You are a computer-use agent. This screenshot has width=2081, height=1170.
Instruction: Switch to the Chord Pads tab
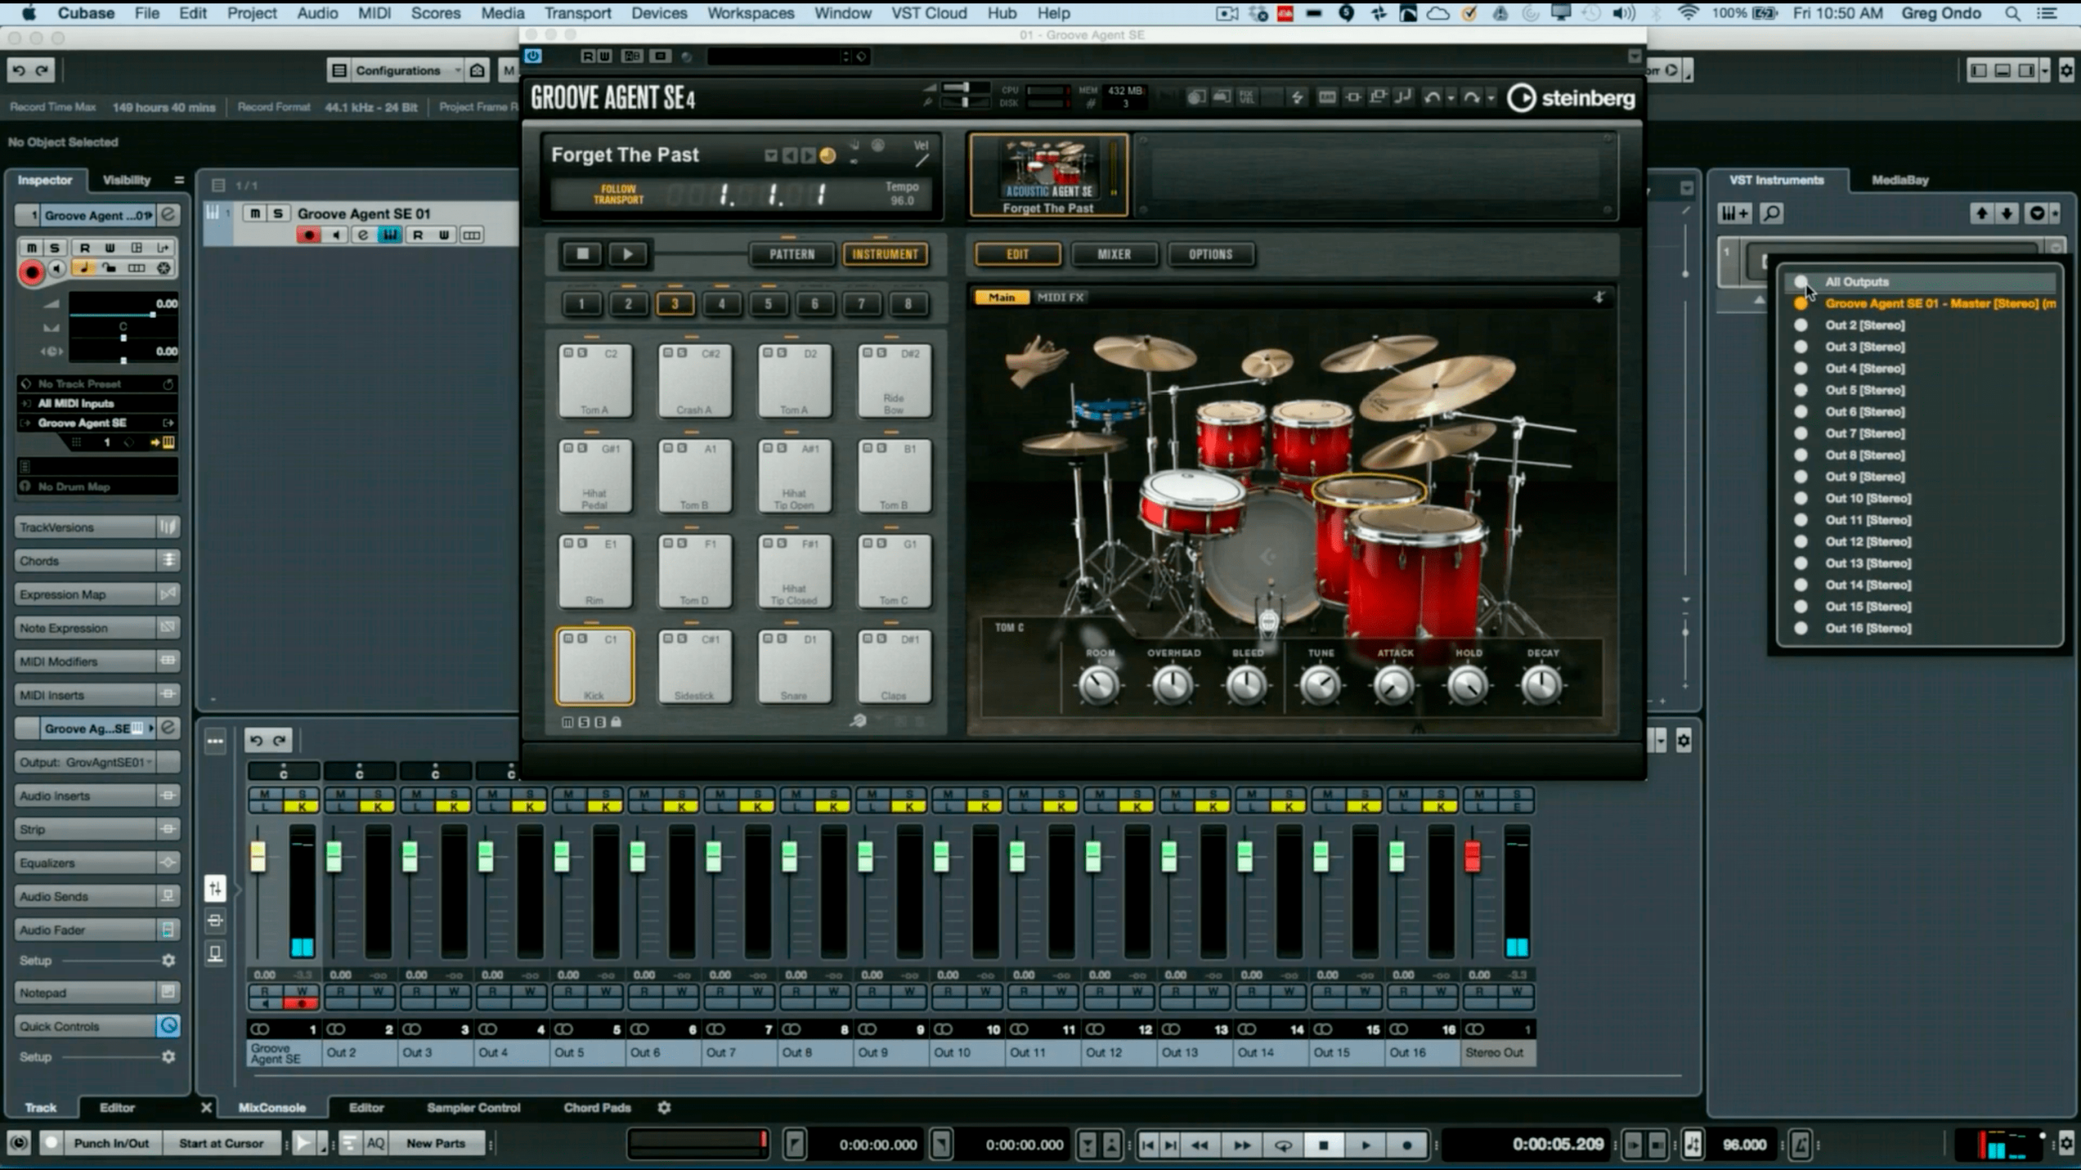[597, 1107]
